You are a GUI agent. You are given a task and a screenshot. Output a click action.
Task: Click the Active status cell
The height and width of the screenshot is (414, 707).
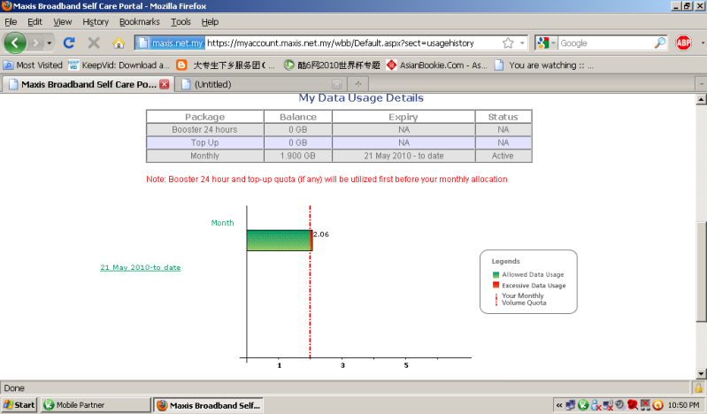point(503,156)
